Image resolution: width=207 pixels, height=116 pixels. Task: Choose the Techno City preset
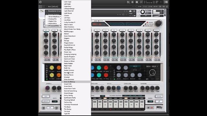pyautogui.click(x=76, y=102)
